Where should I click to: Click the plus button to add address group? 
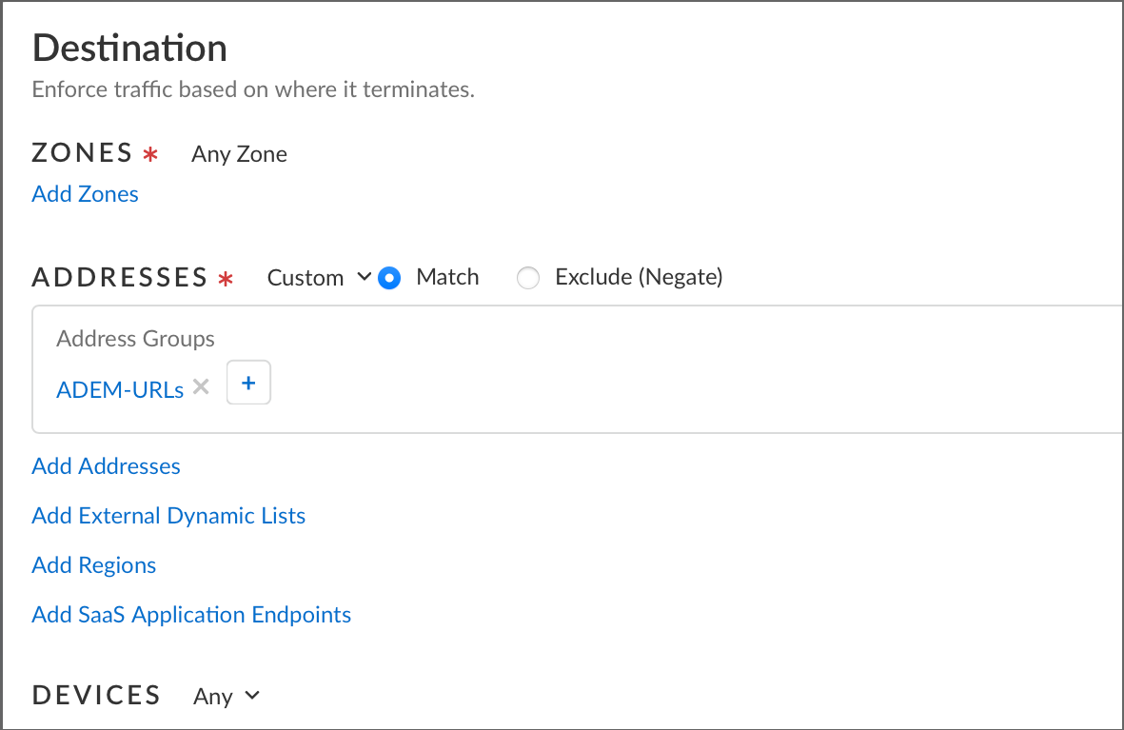248,383
